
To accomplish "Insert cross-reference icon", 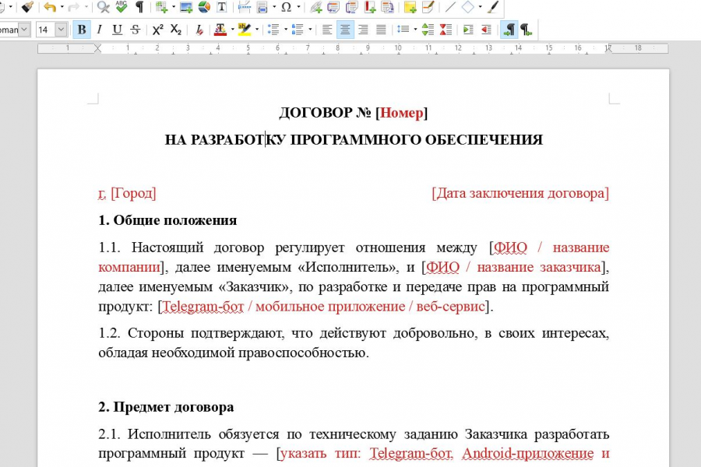I will point(387,7).
